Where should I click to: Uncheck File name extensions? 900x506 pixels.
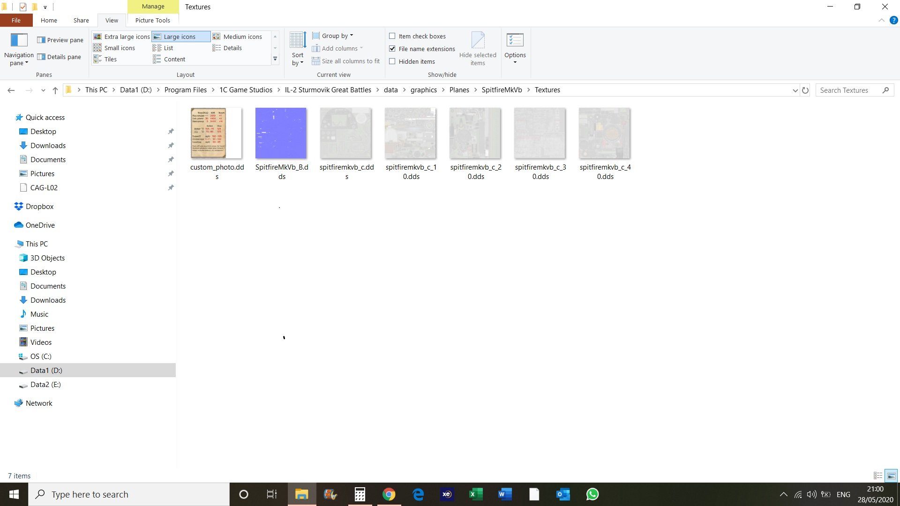pos(392,49)
